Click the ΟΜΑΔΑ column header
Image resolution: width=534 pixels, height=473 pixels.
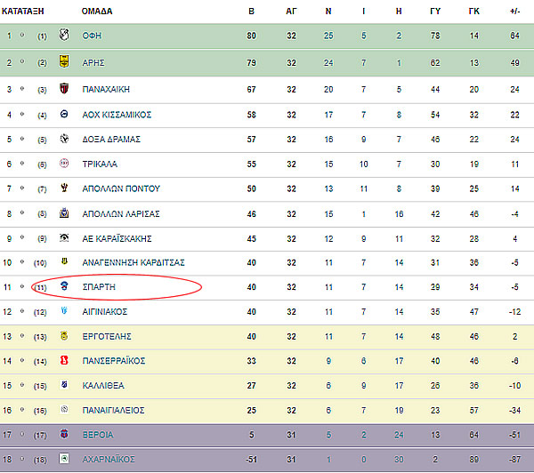click(97, 12)
